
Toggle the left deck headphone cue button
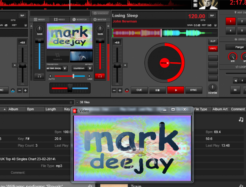tap(39, 76)
